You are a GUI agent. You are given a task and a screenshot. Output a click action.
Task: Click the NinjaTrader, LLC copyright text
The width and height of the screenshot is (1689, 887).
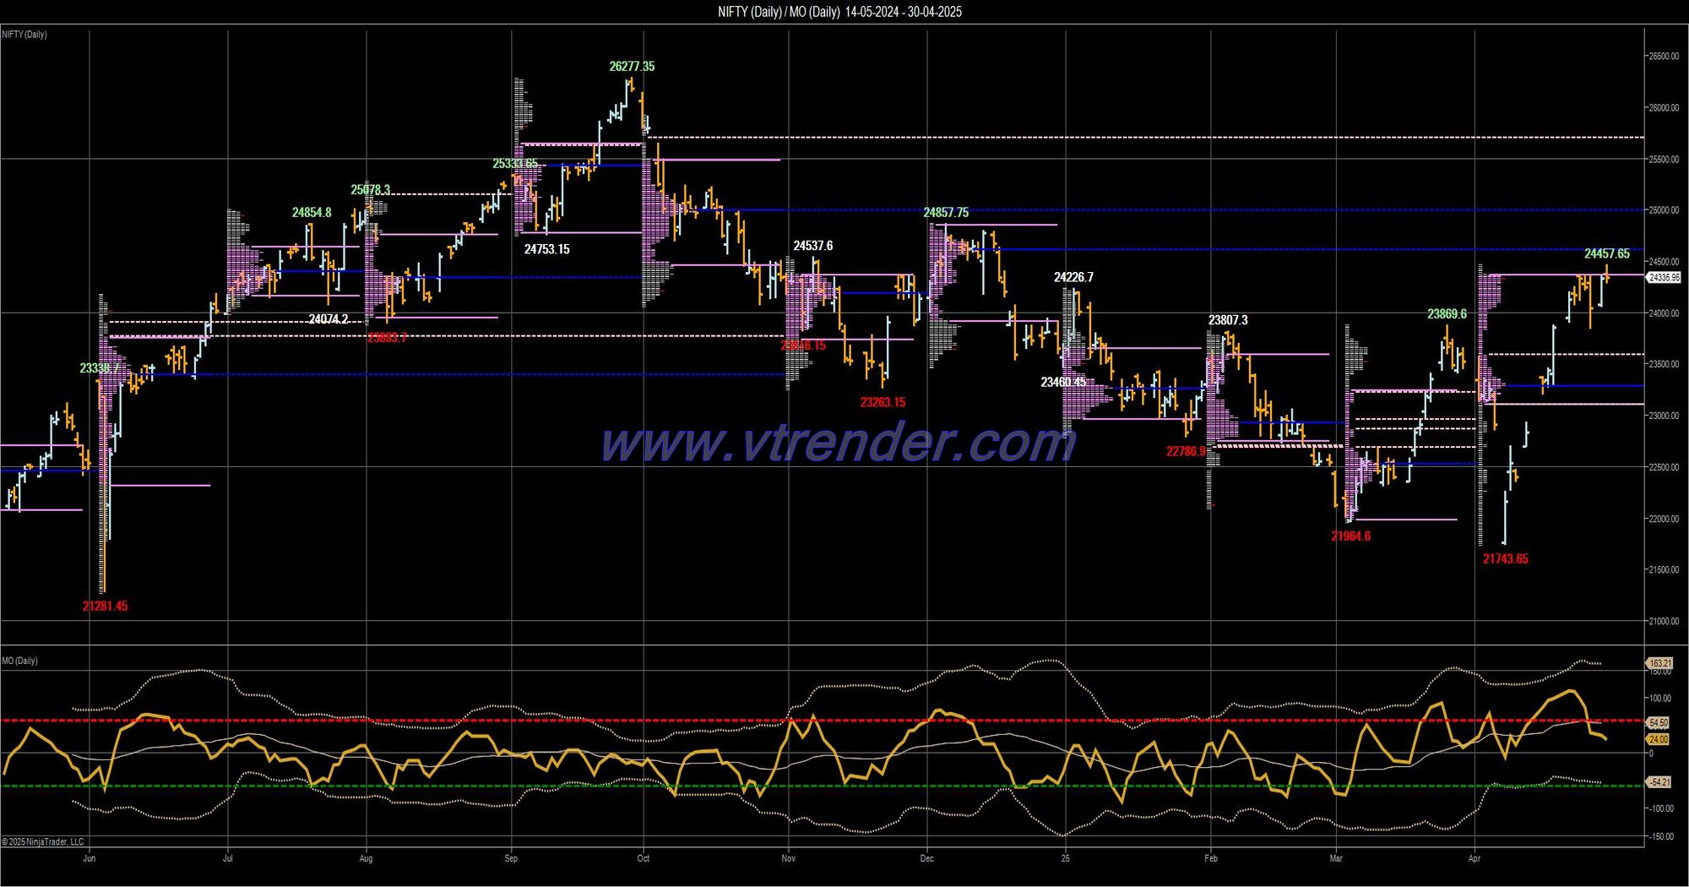43,841
